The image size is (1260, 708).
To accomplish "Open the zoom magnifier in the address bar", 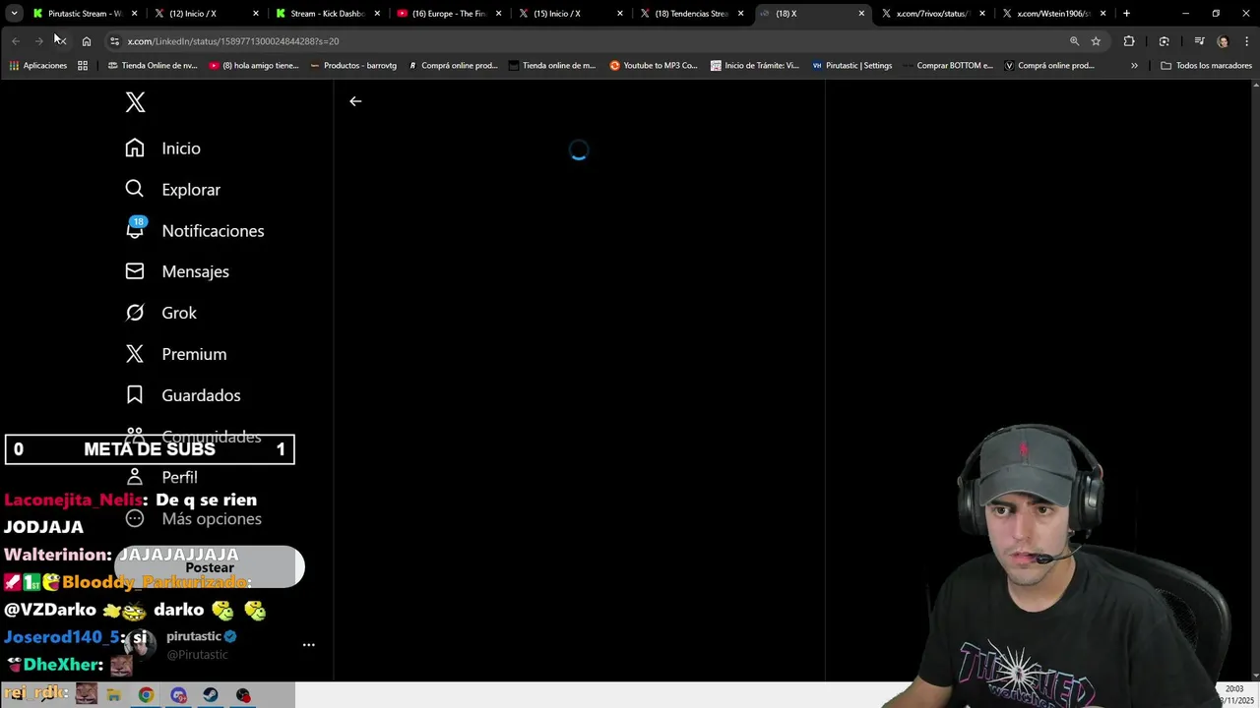I will (x=1074, y=41).
